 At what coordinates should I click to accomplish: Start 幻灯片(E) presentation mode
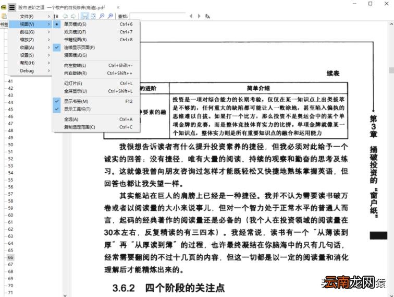96,84
